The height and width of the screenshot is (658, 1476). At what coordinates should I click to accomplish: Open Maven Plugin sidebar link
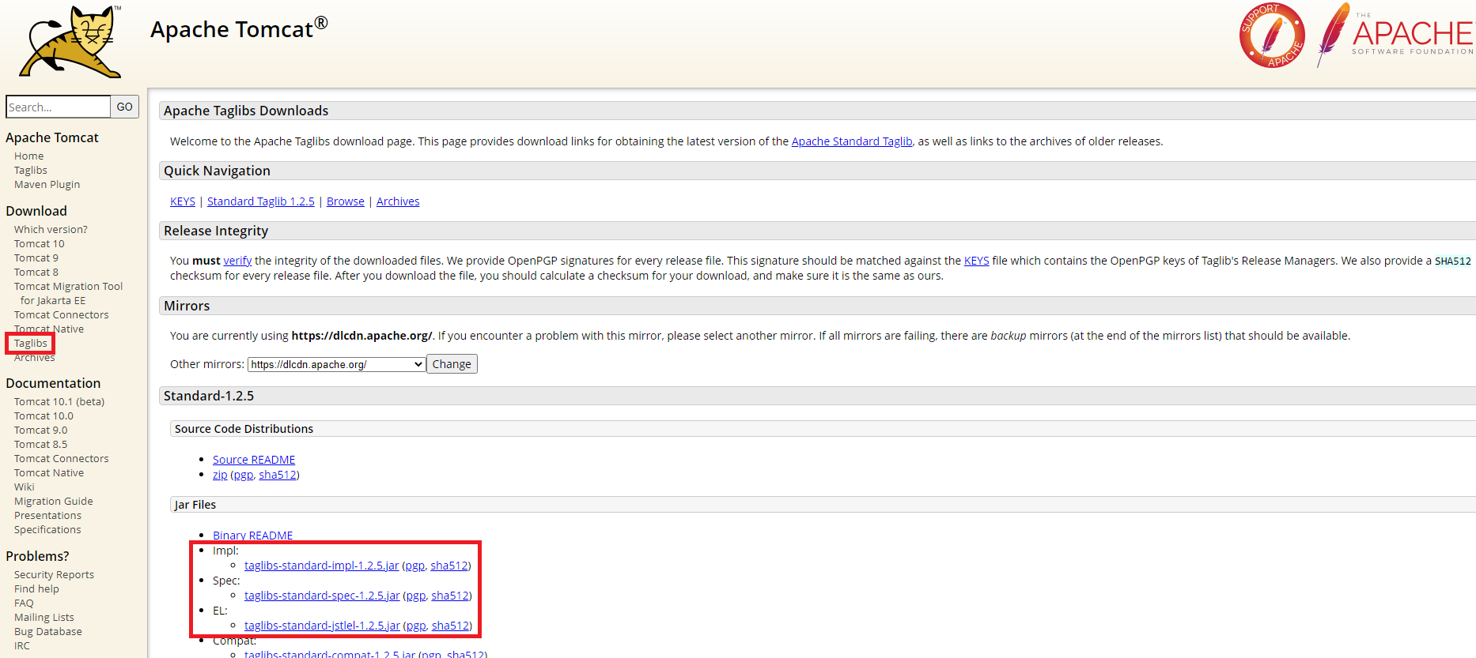(47, 185)
